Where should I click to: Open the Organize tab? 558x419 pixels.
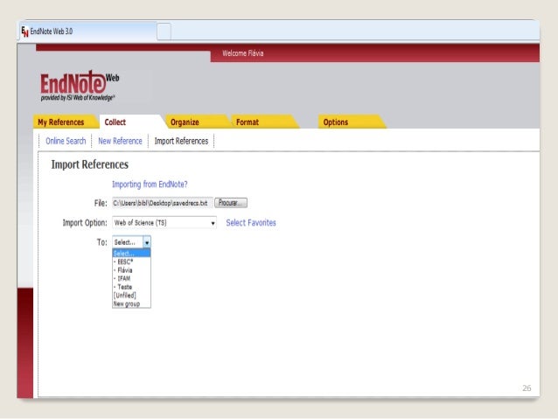pyautogui.click(x=198, y=122)
